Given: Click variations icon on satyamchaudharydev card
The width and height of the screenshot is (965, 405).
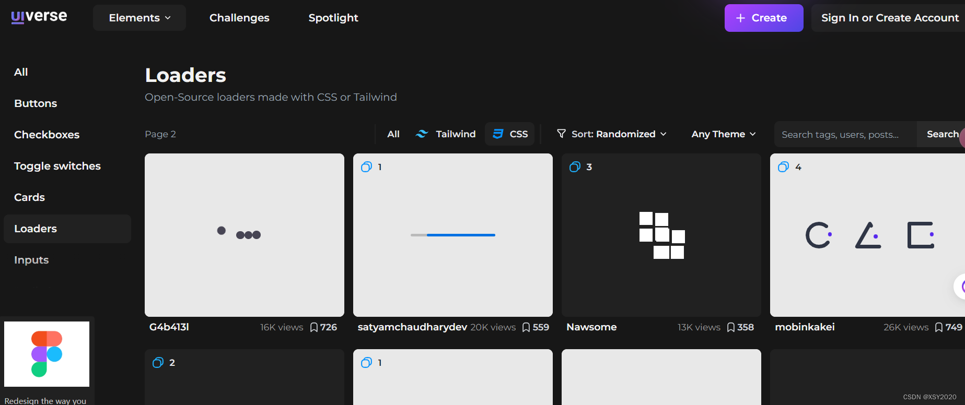Looking at the screenshot, I should [366, 167].
